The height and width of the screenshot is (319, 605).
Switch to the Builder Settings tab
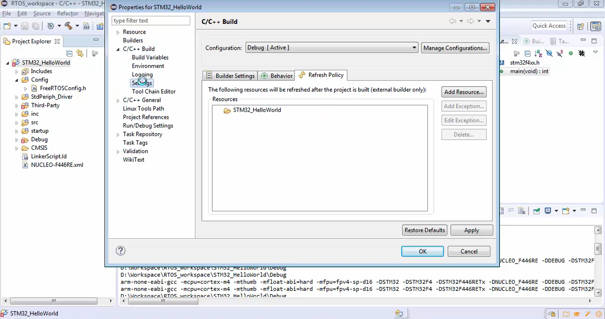230,76
